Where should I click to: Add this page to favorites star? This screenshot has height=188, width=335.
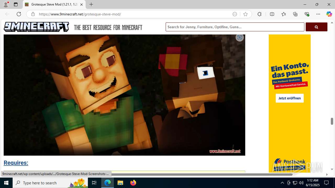click(245, 14)
